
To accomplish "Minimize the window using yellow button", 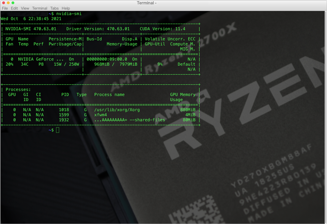I will point(9,3).
